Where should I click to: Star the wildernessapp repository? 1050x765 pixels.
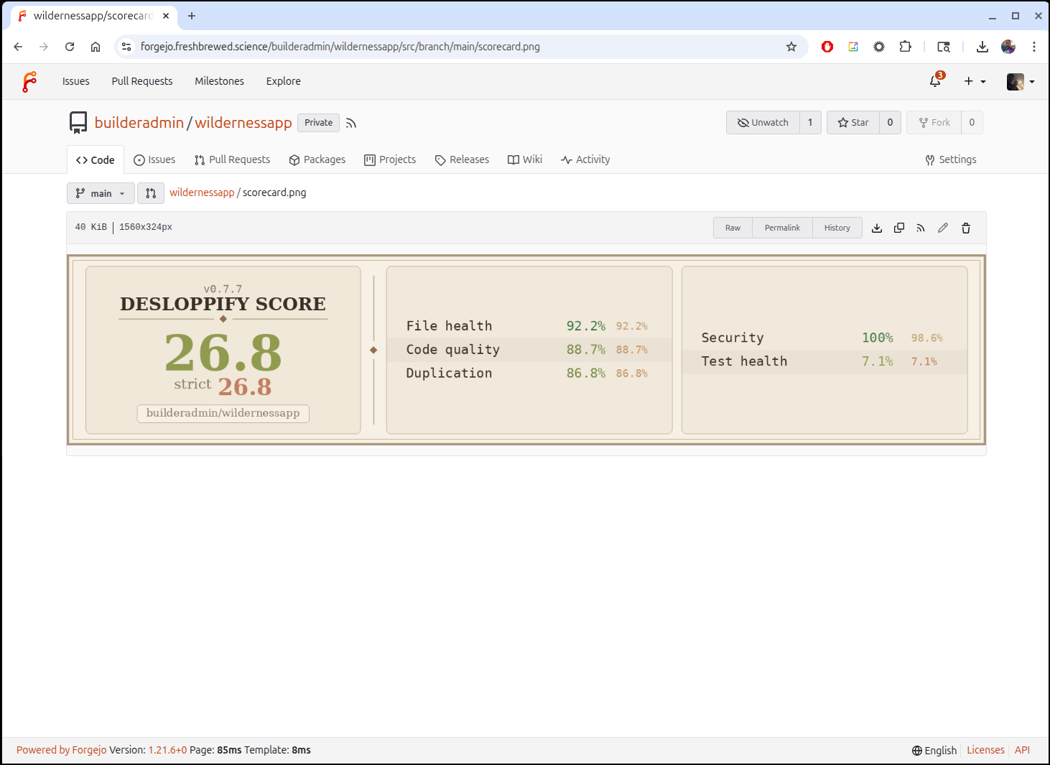pos(853,123)
